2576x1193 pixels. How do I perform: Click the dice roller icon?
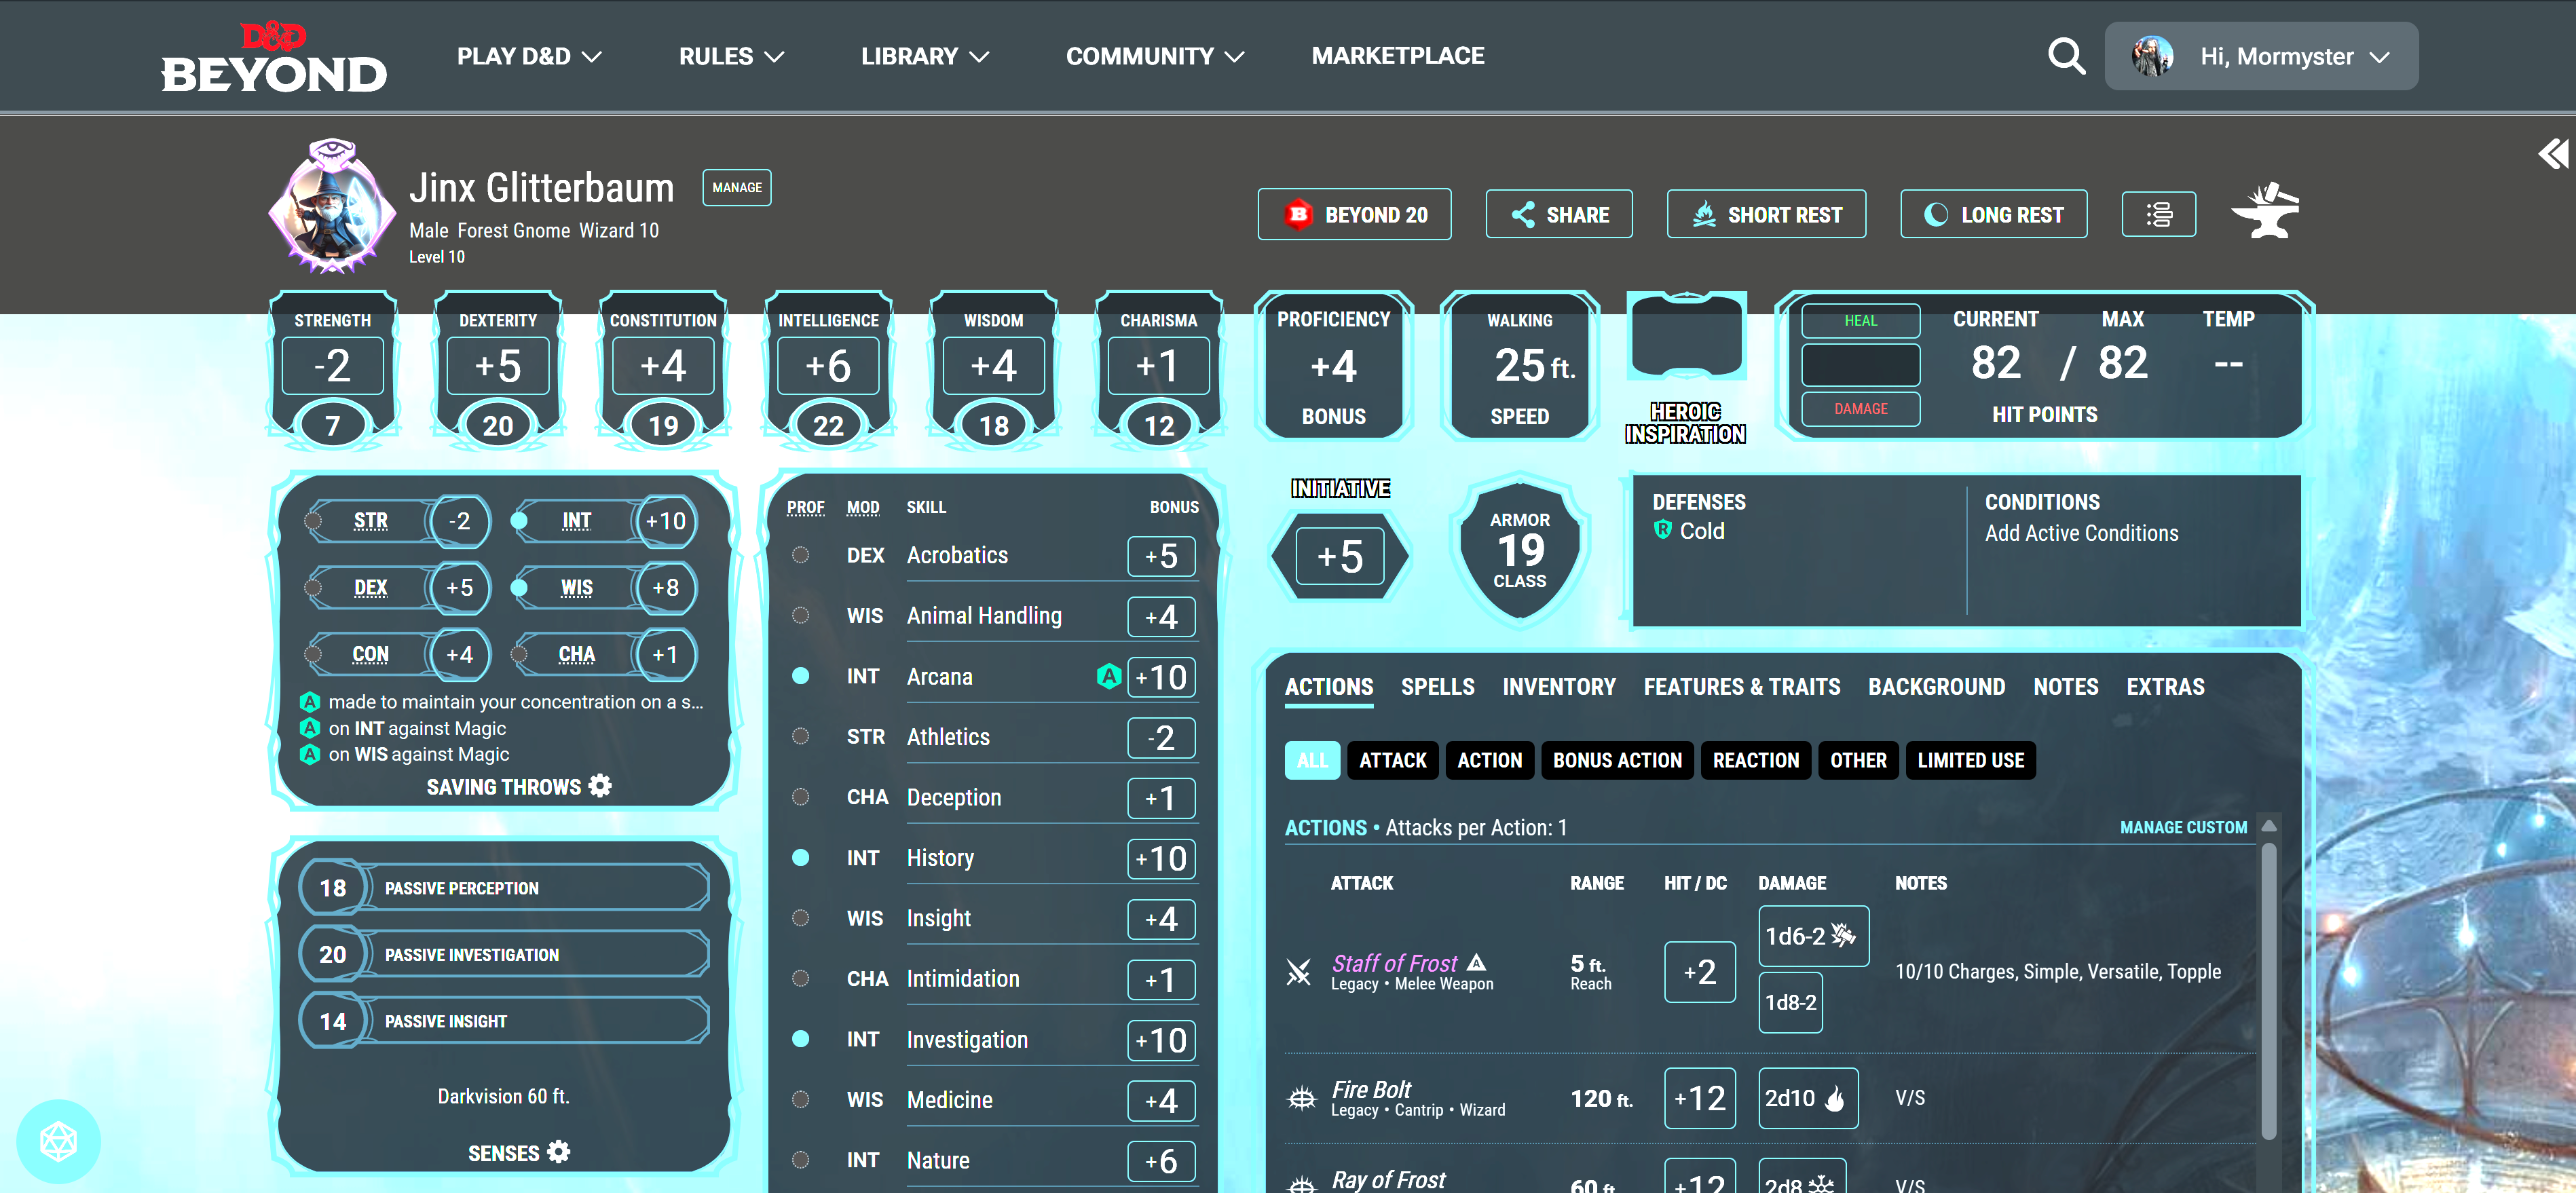(x=58, y=1141)
